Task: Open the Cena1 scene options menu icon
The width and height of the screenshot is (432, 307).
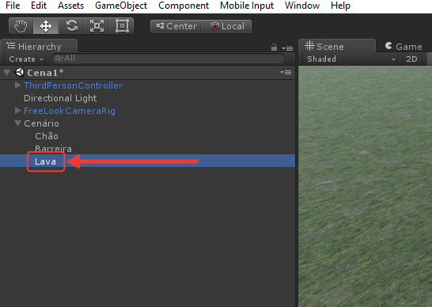Action: pos(286,73)
